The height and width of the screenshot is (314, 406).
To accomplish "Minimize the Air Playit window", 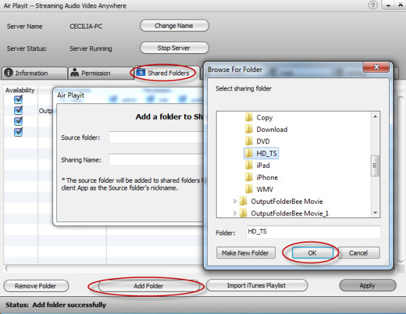I will pyautogui.click(x=388, y=5).
